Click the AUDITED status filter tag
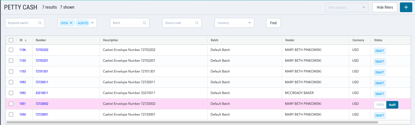Image resolution: width=415 pixels, height=125 pixels. (83, 23)
